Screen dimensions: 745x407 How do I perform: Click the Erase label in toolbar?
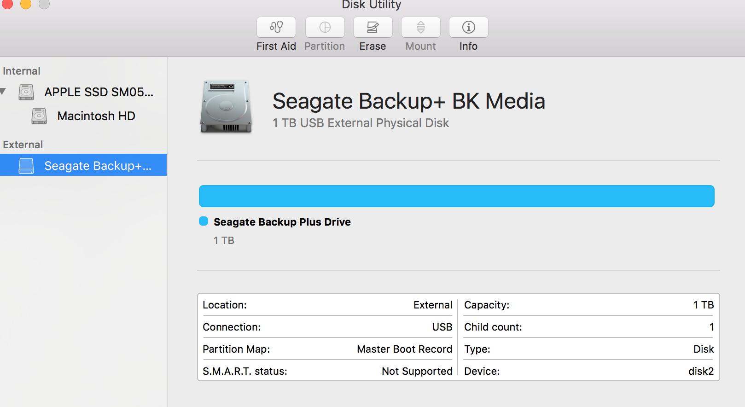click(x=372, y=47)
